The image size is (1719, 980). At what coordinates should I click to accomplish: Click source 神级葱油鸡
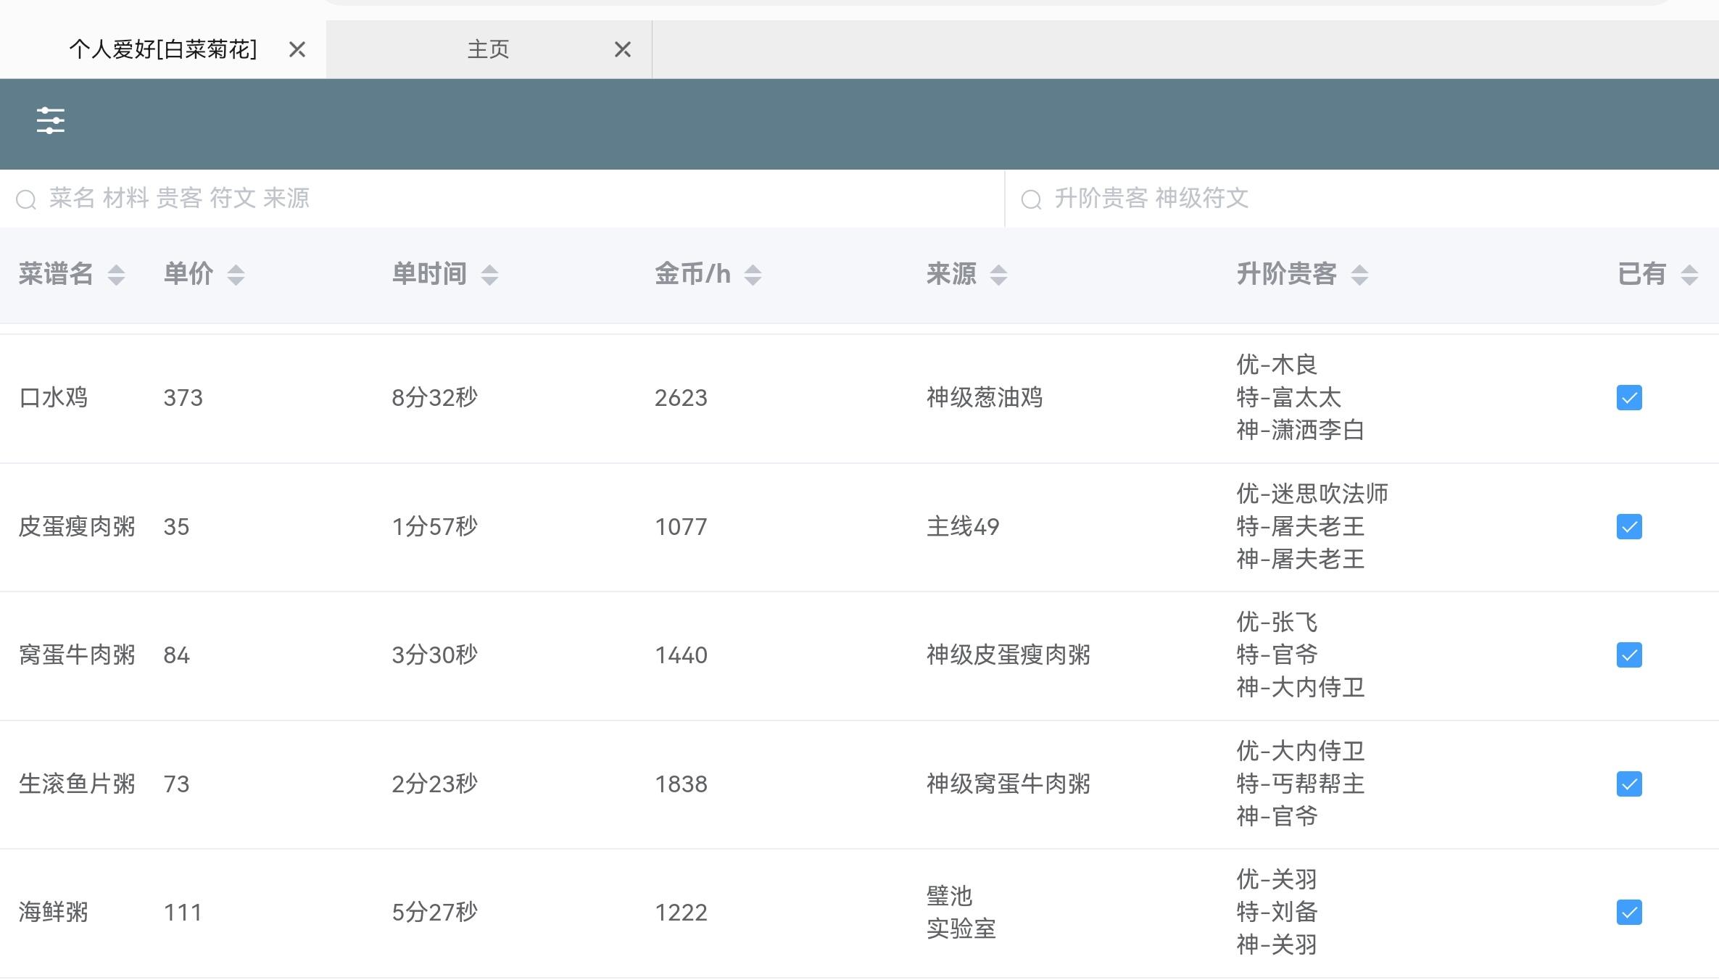click(985, 398)
